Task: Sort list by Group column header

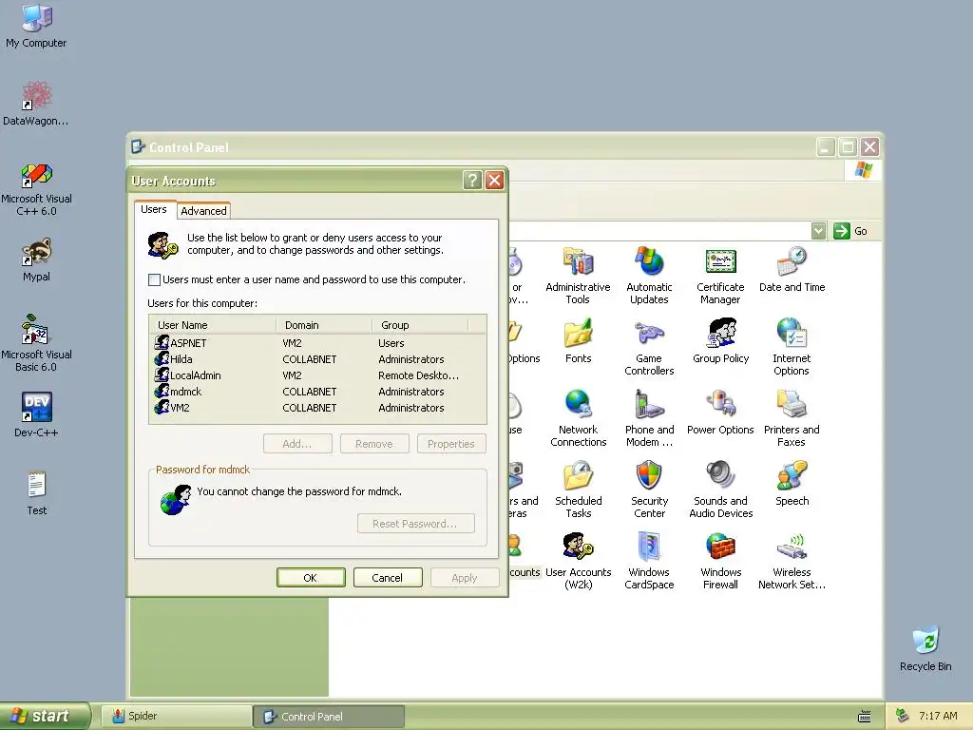Action: coord(419,325)
